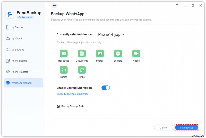
Task: Select the Photos data type icon
Action: point(100,53)
